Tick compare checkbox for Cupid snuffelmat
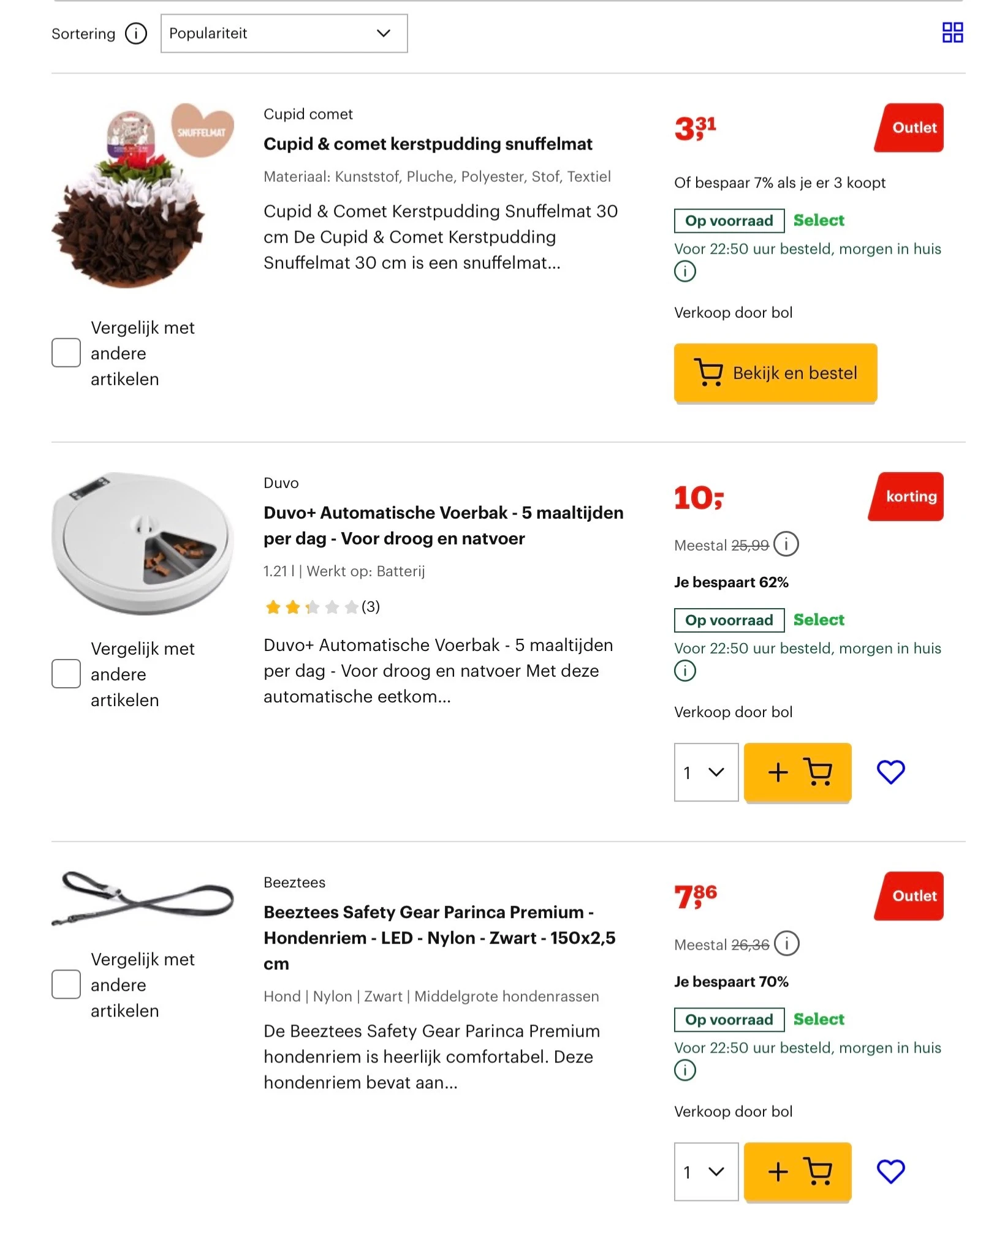 pyautogui.click(x=66, y=353)
